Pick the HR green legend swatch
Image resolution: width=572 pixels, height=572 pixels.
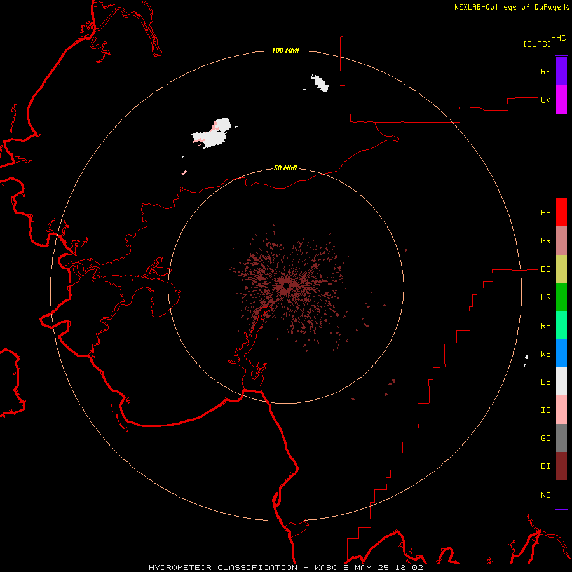(x=561, y=297)
